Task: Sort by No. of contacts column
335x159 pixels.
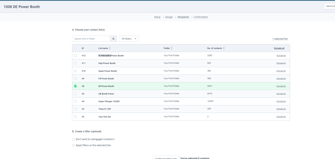Action: (224, 48)
